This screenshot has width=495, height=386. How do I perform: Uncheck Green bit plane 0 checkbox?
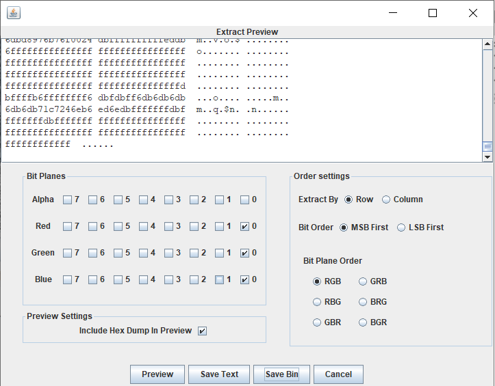pyautogui.click(x=244, y=253)
